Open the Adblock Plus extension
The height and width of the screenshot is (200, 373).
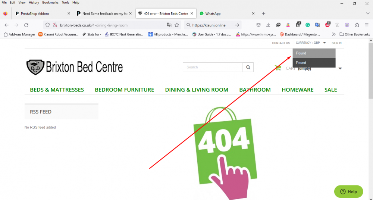tap(327, 25)
